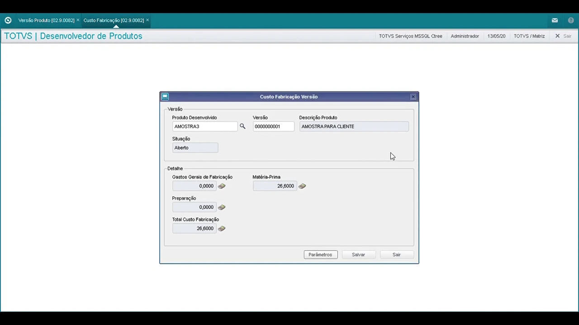
Task: Click the Preparação value field
Action: pos(194,207)
